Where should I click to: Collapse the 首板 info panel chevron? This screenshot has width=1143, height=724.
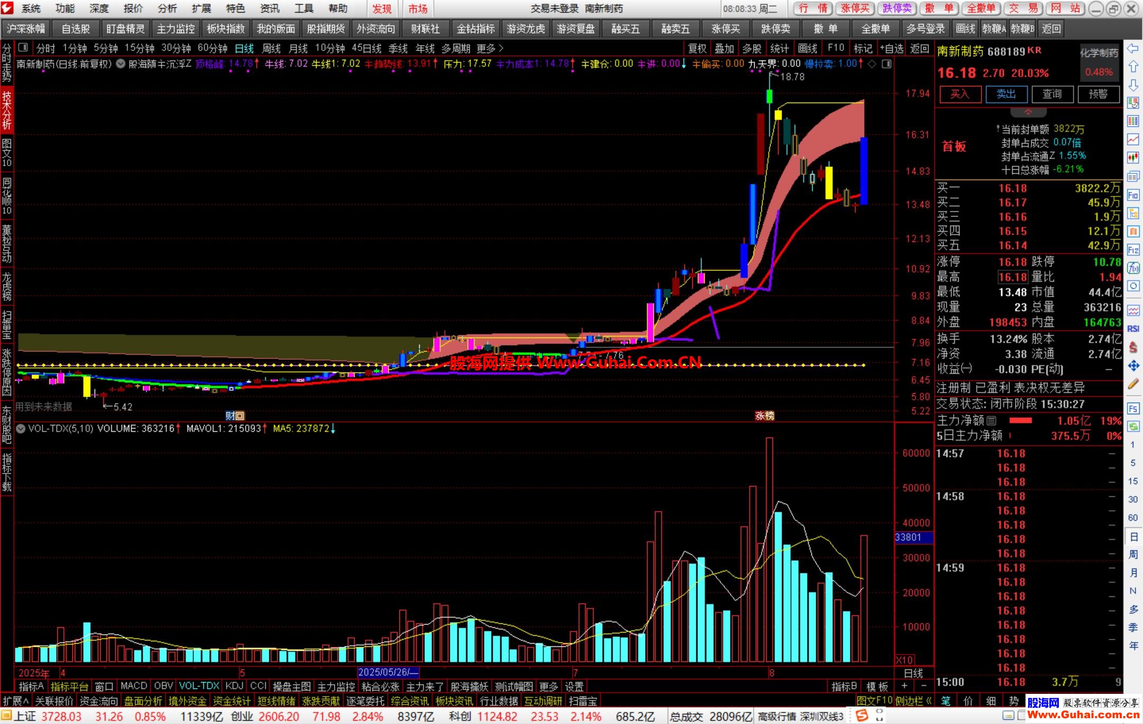(x=1028, y=112)
